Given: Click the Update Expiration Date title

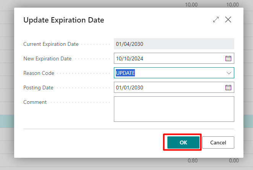Looking at the screenshot, I should coord(64,20).
